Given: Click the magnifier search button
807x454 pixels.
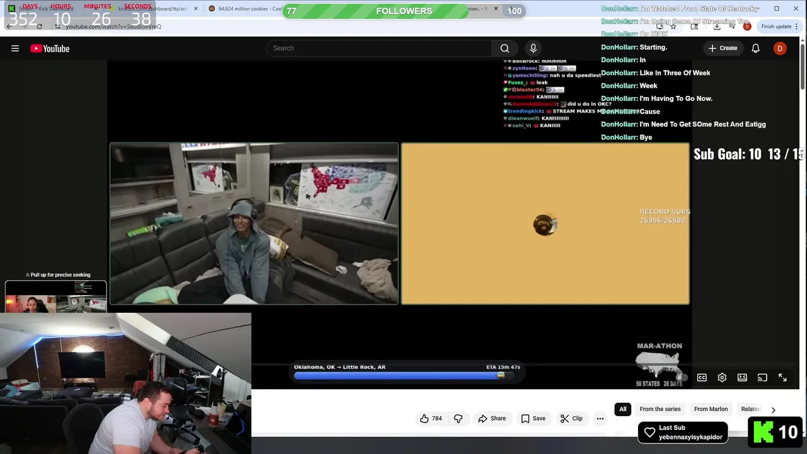Looking at the screenshot, I should click(x=504, y=48).
